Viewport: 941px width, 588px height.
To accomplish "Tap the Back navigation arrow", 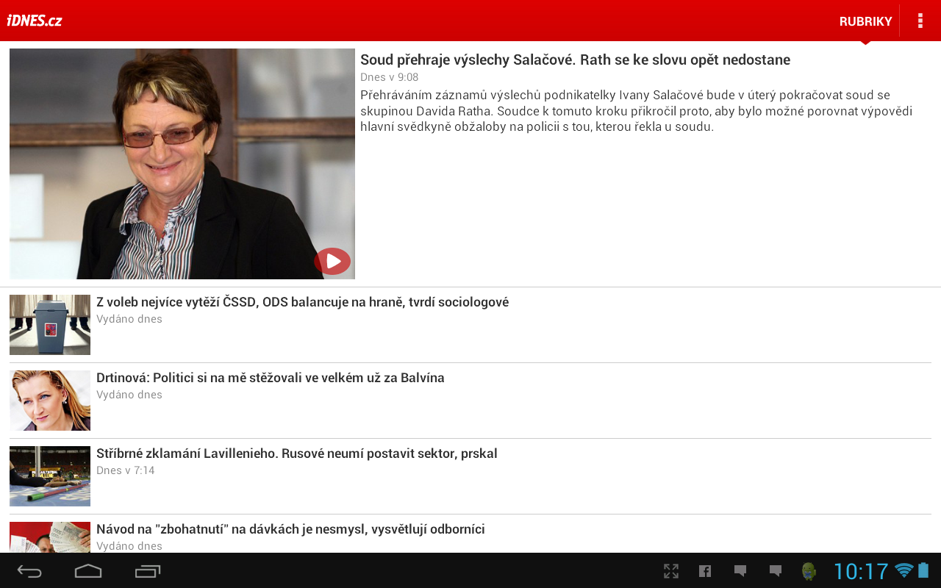I will click(x=29, y=570).
